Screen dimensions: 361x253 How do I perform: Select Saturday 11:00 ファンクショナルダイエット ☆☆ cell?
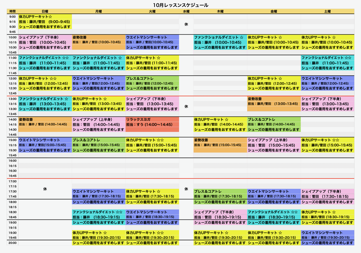pos(327,58)
